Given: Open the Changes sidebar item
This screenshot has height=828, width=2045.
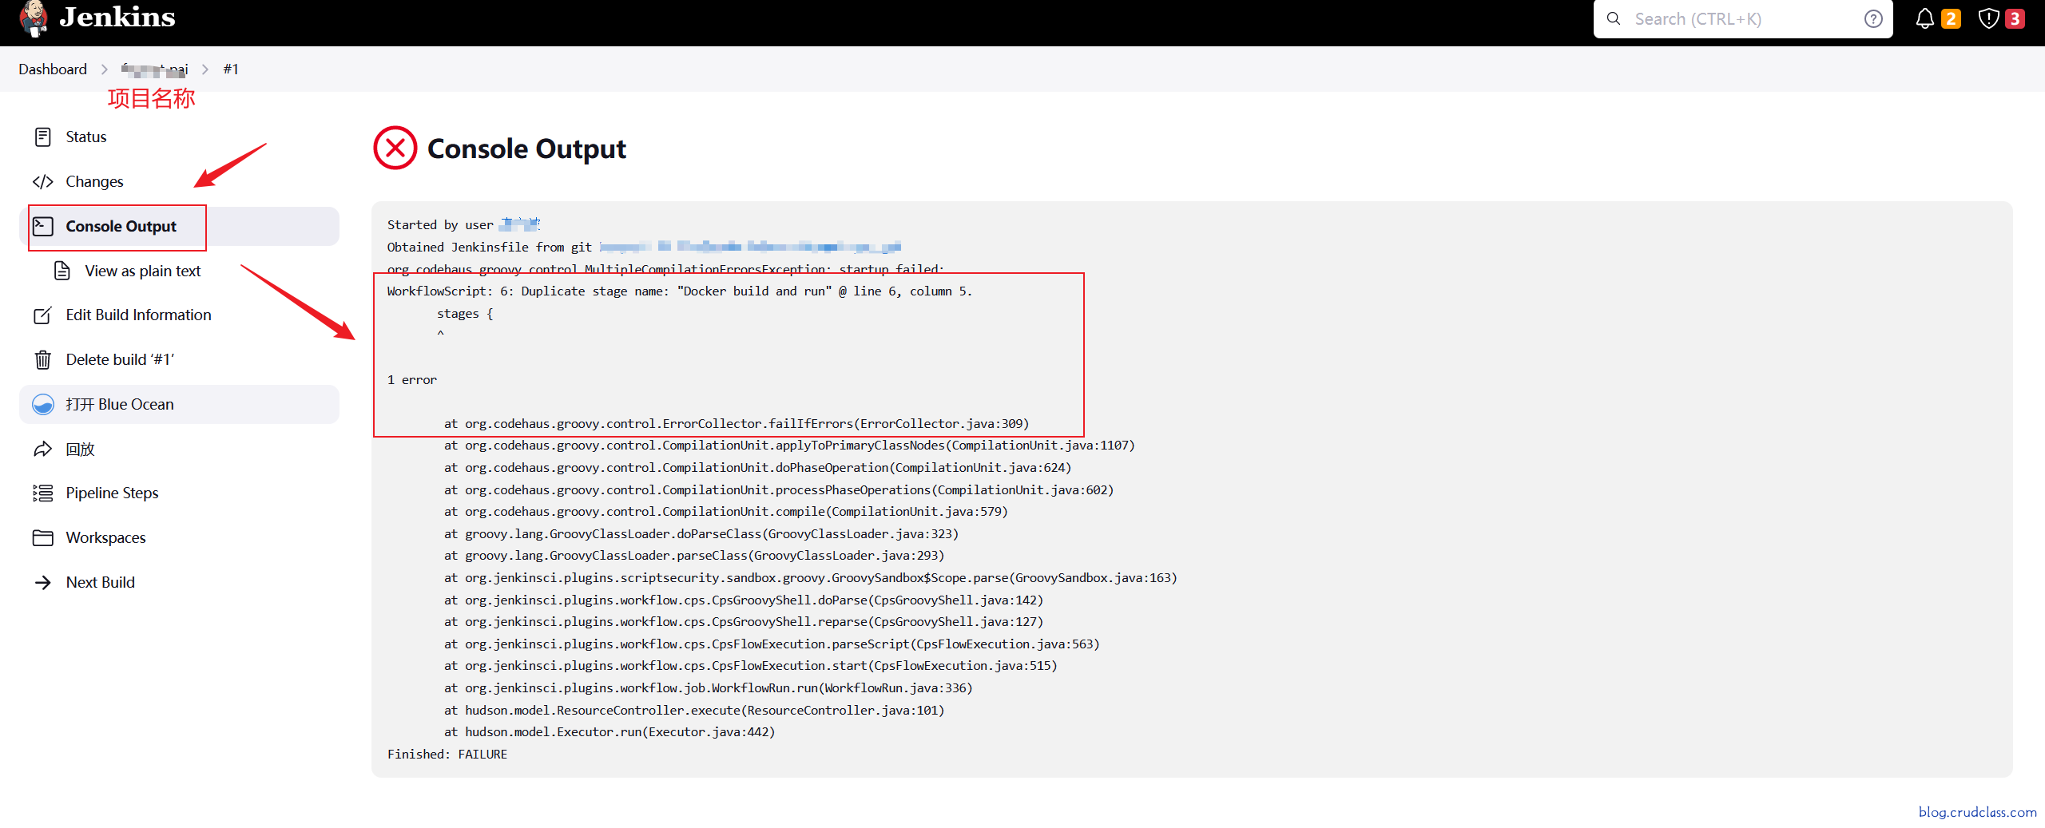Looking at the screenshot, I should 179,182.
